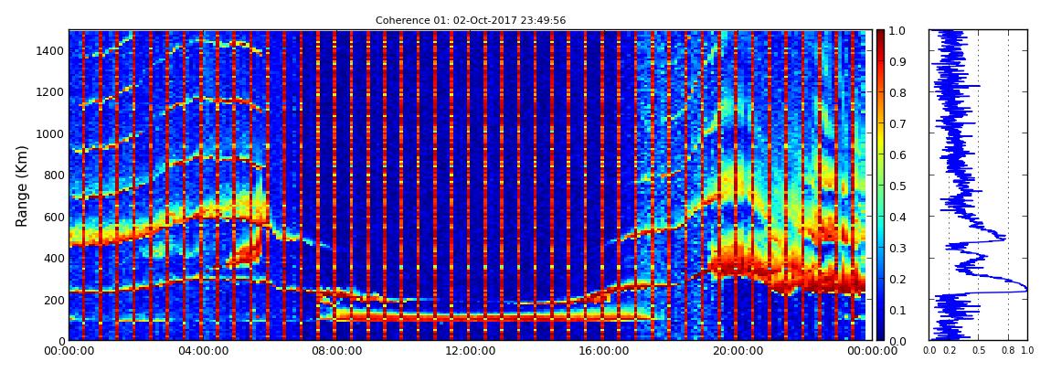The height and width of the screenshot is (372, 1051).
Task: Click the green middle of the colorbar
Action: pos(880,186)
